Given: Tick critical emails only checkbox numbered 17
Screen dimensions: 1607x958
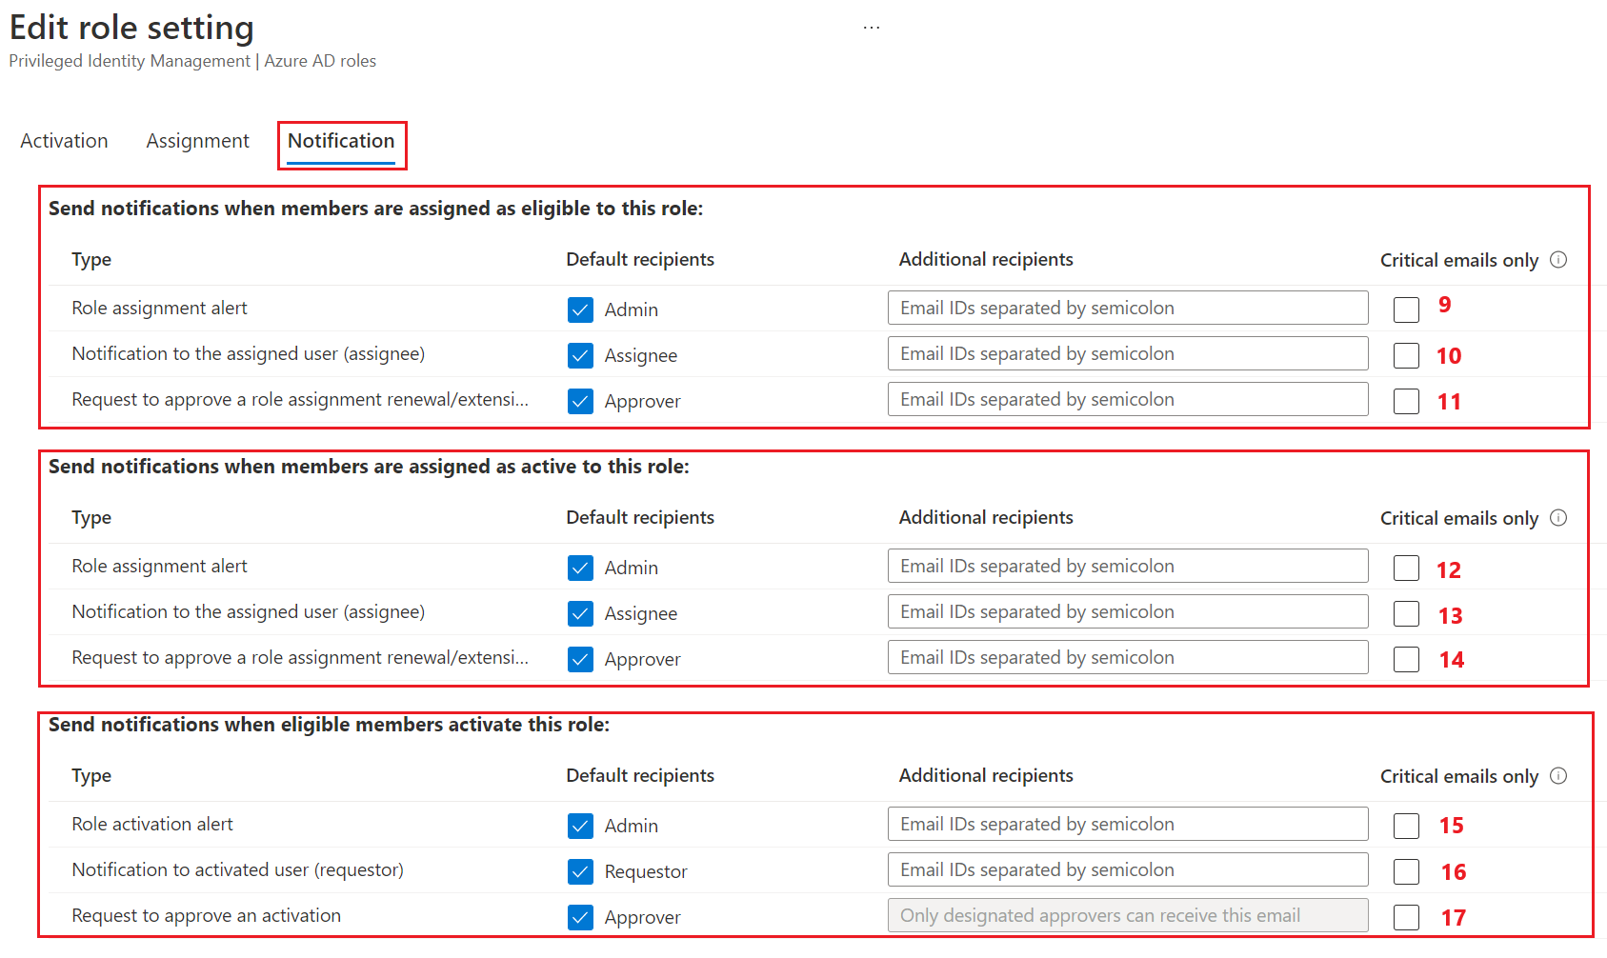Looking at the screenshot, I should pyautogui.click(x=1406, y=917).
